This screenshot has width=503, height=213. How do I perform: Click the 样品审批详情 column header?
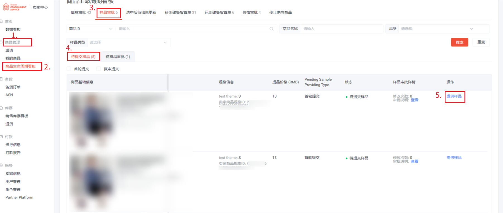coord(404,82)
